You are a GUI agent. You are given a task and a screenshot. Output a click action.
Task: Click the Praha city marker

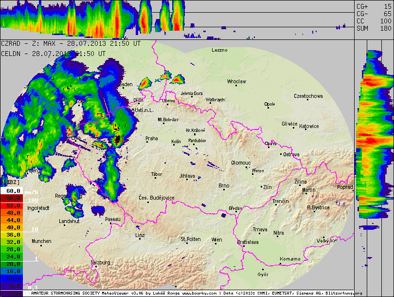146,142
